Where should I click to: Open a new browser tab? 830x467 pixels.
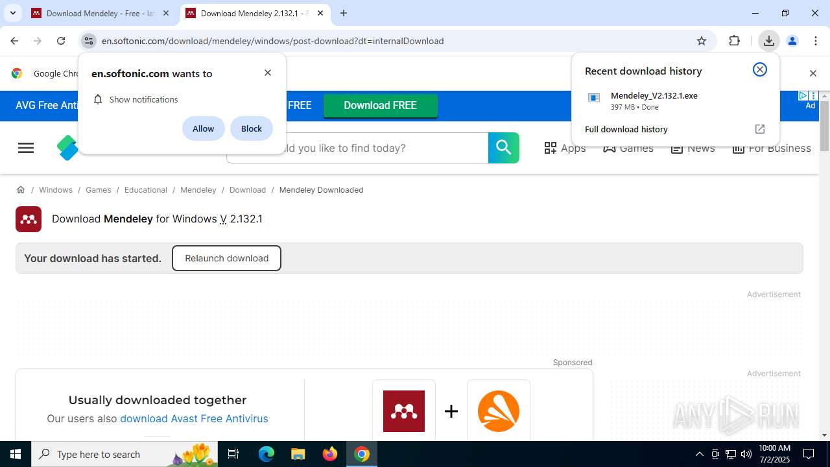pyautogui.click(x=344, y=13)
